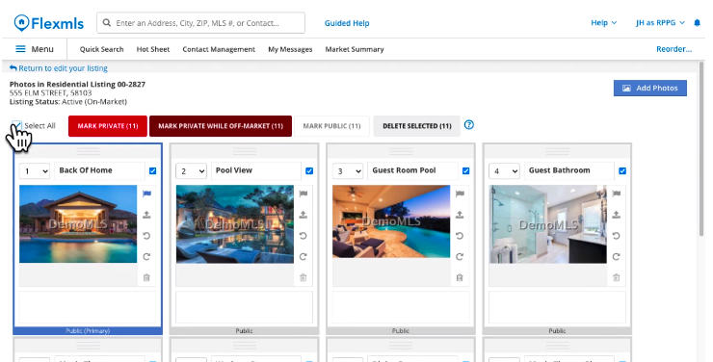Edit the Back Of Home caption field
The height and width of the screenshot is (362, 713).
coord(99,170)
